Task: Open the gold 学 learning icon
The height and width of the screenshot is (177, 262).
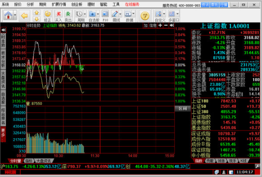Action: pyautogui.click(x=145, y=16)
